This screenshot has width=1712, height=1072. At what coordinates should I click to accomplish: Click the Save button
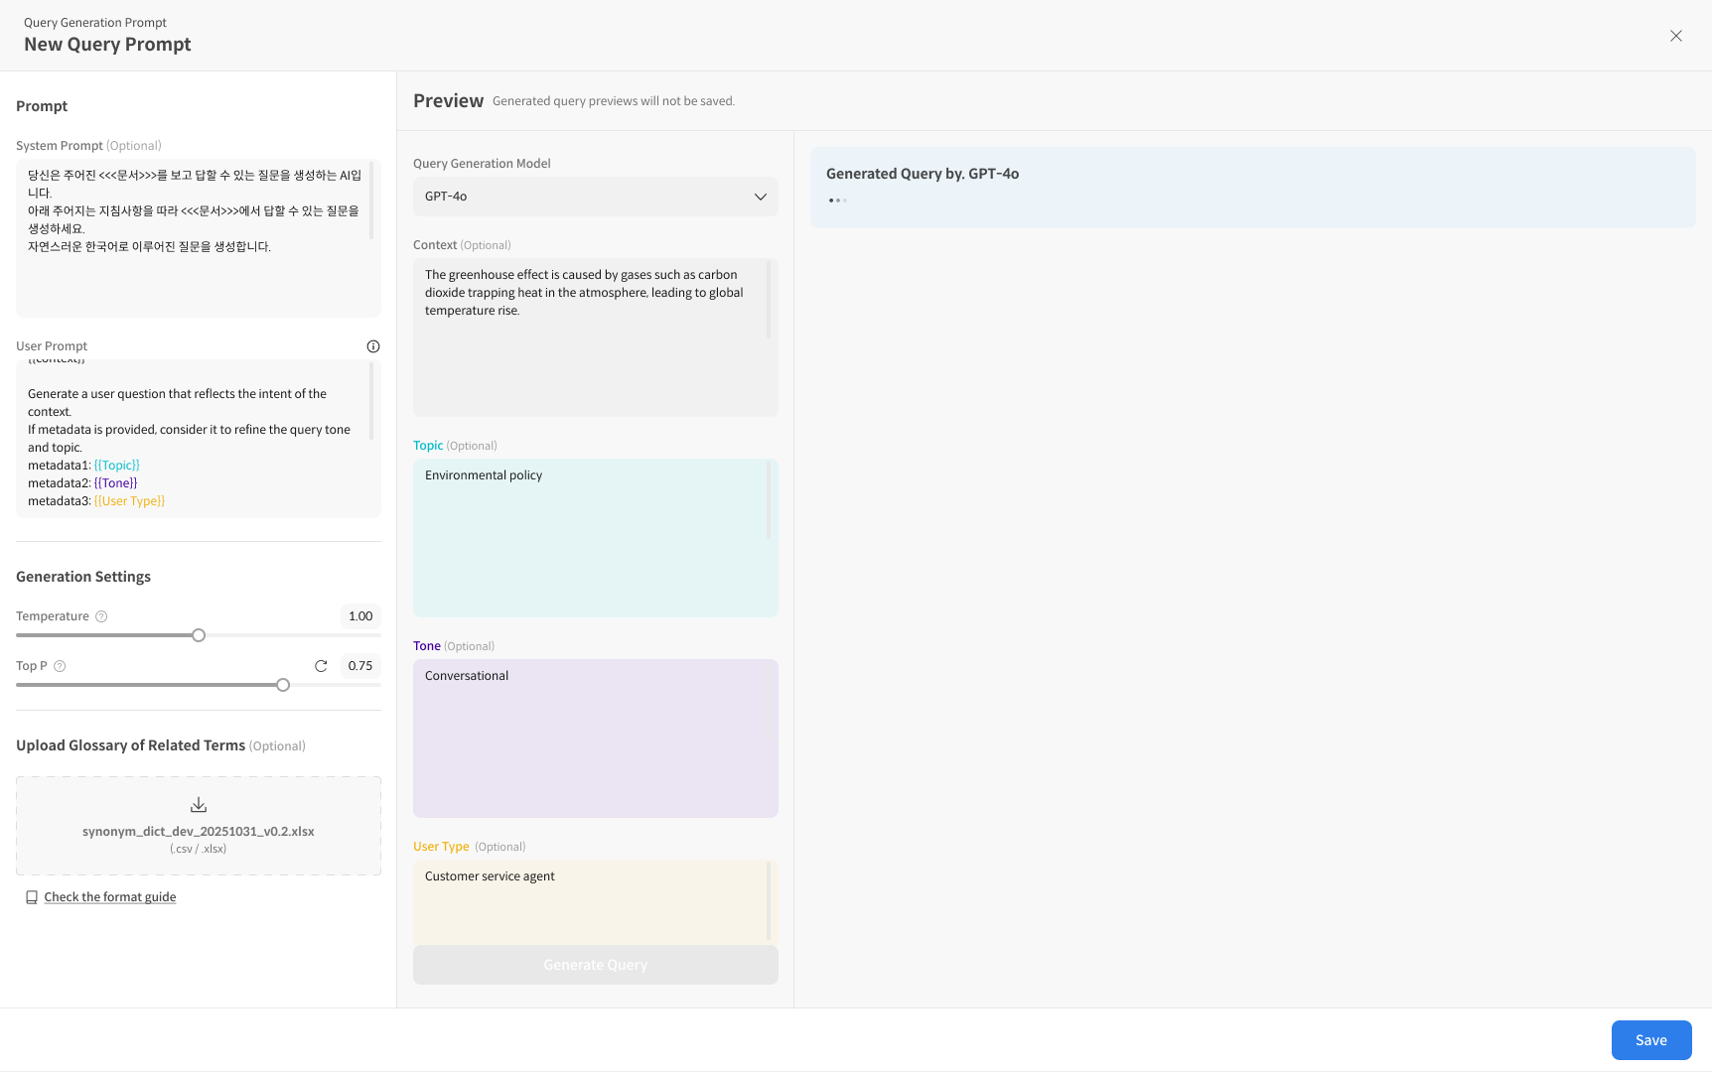coord(1650,1040)
